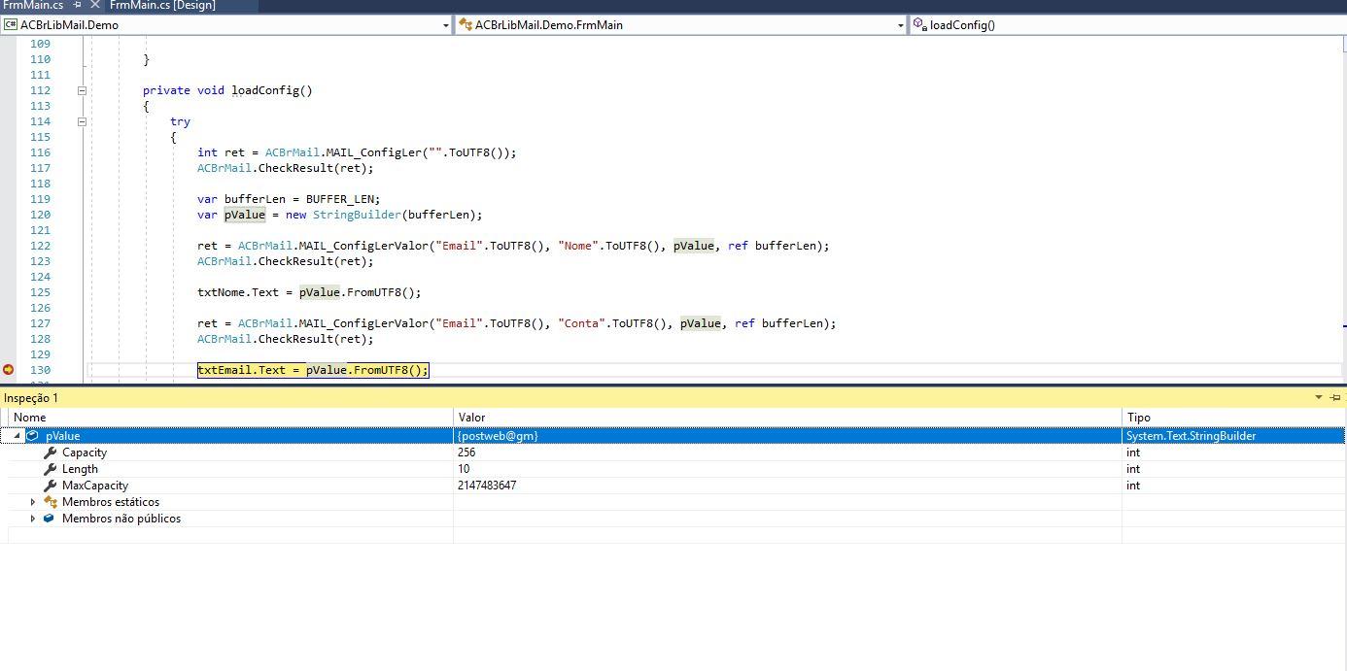Screen dimensions: 1347x671
Task: Click the Membros não públicos cube icon
Action: 49,519
